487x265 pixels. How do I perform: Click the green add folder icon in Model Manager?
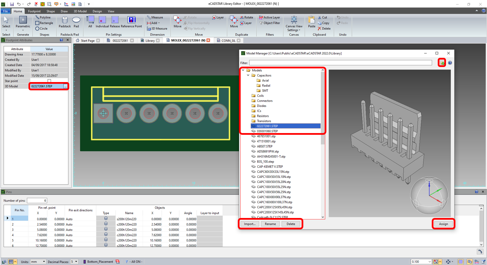(442, 63)
